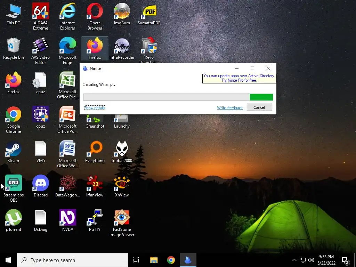Click the Greenshot desktop icon

click(x=95, y=122)
